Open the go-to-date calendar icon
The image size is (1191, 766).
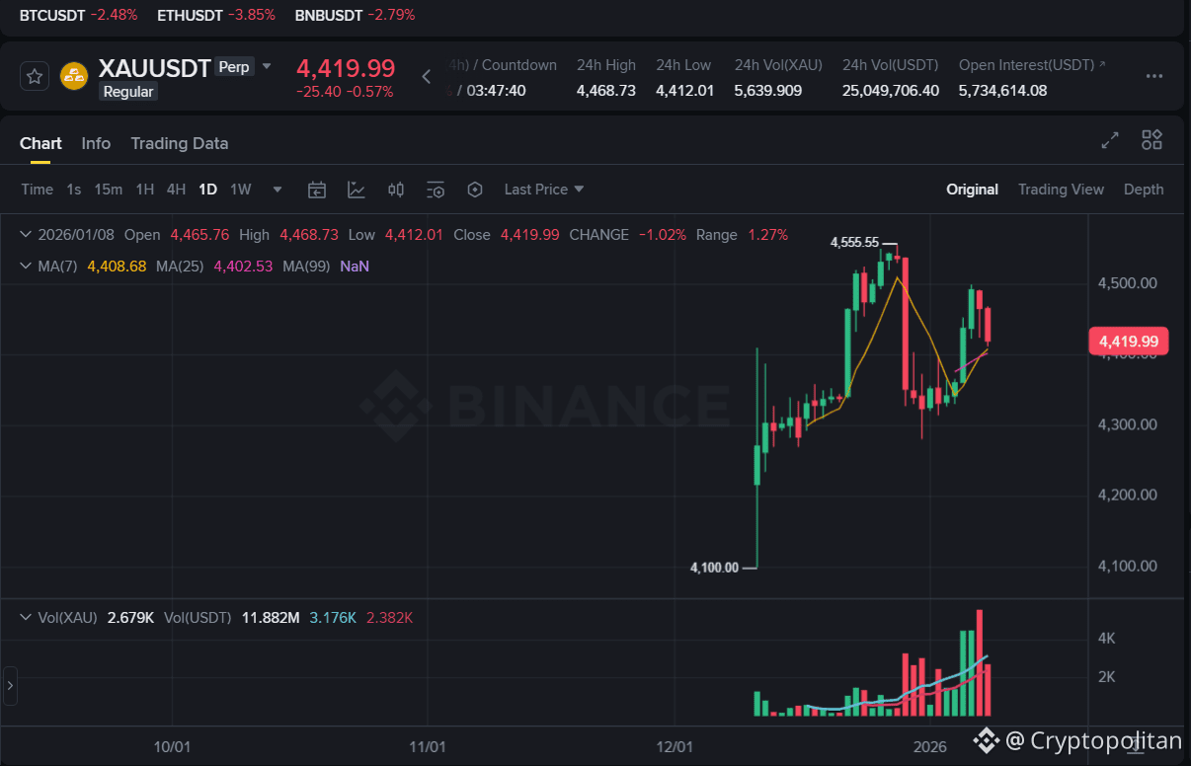pos(316,189)
